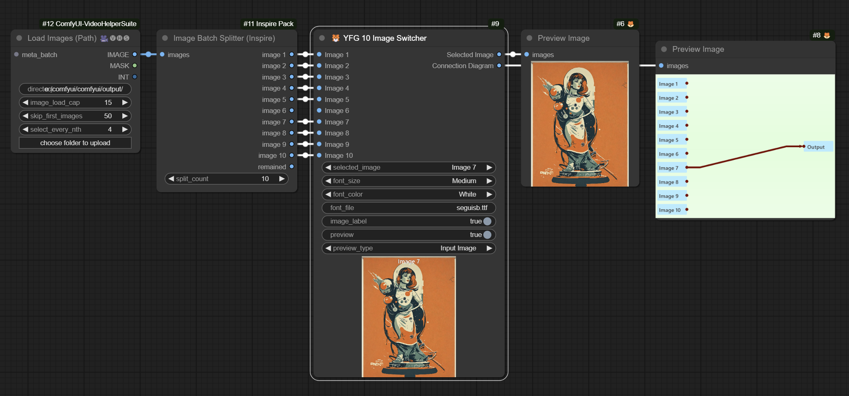Edit the directory path field
The width and height of the screenshot is (849, 396).
[x=75, y=89]
